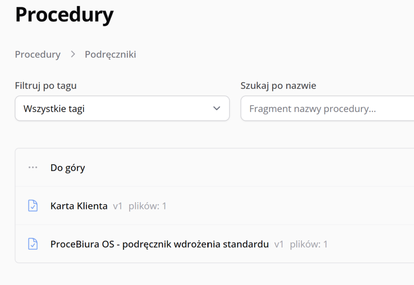Click plików: 1 next to ProceBiura OS
This screenshot has width=414, height=285.
tap(308, 244)
